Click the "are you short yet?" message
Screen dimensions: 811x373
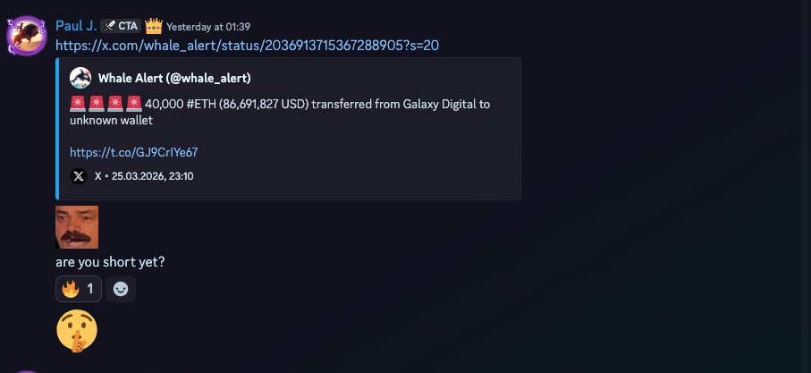click(110, 261)
